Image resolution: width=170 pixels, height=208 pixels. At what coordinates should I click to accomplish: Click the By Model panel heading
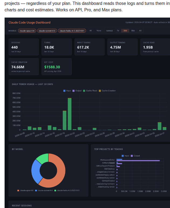[x=18, y=149]
